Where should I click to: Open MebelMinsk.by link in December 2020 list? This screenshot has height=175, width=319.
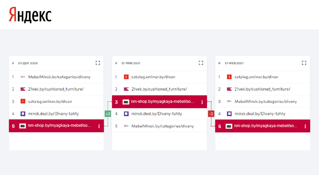point(59,77)
